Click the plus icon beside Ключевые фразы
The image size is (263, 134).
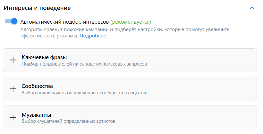click(13, 60)
